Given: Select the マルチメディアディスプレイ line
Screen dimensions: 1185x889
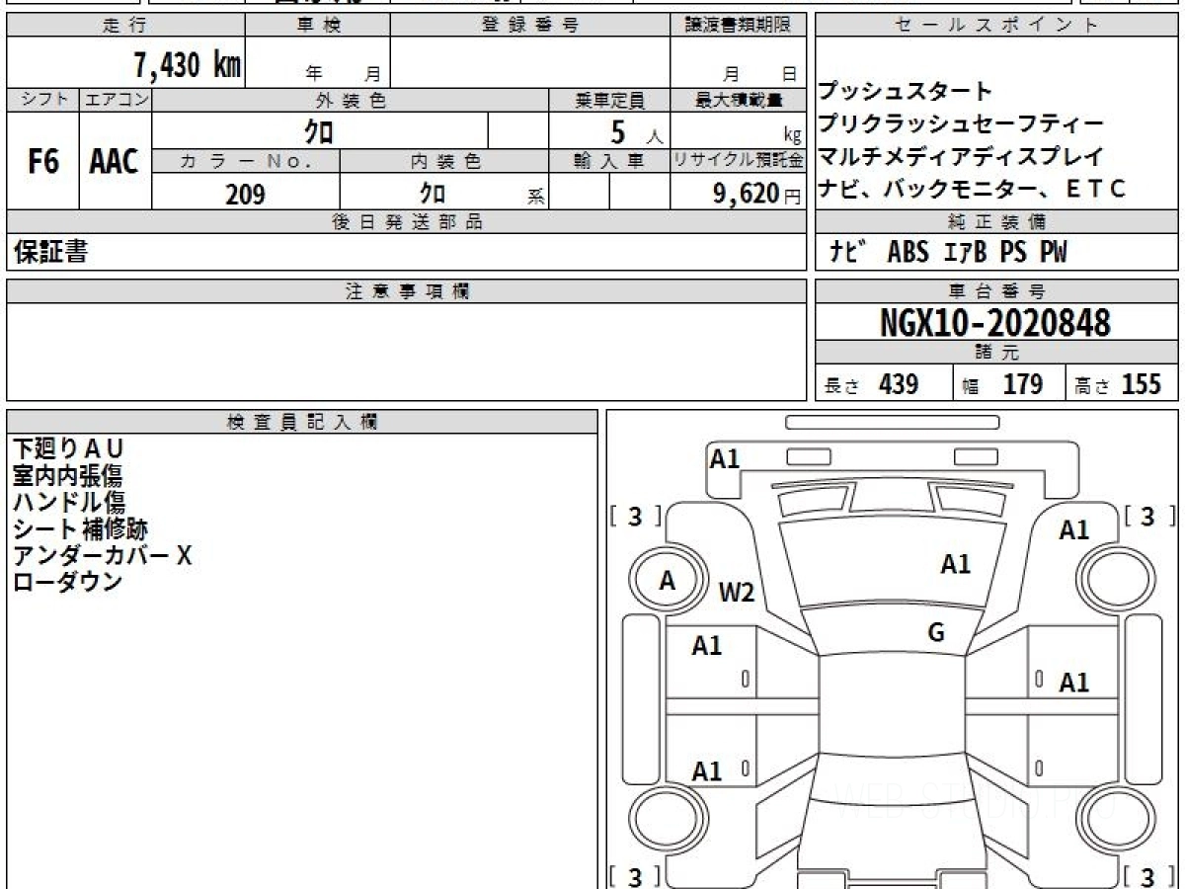Looking at the screenshot, I should coord(961,157).
